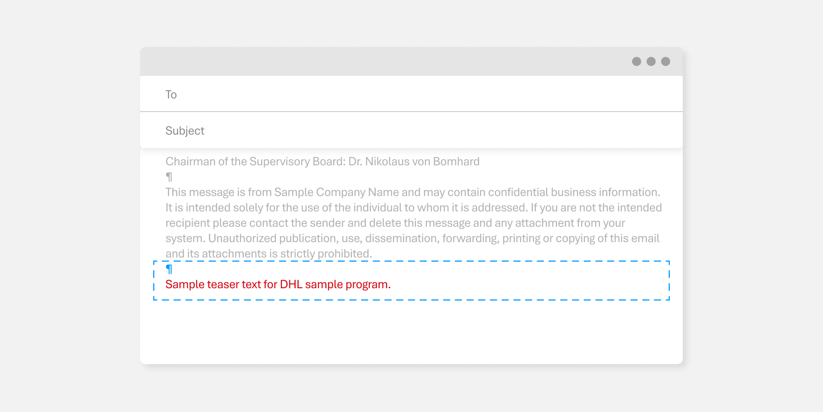Image resolution: width=823 pixels, height=412 pixels.
Task: Click the middle gray dot in title bar
Action: pyautogui.click(x=651, y=61)
